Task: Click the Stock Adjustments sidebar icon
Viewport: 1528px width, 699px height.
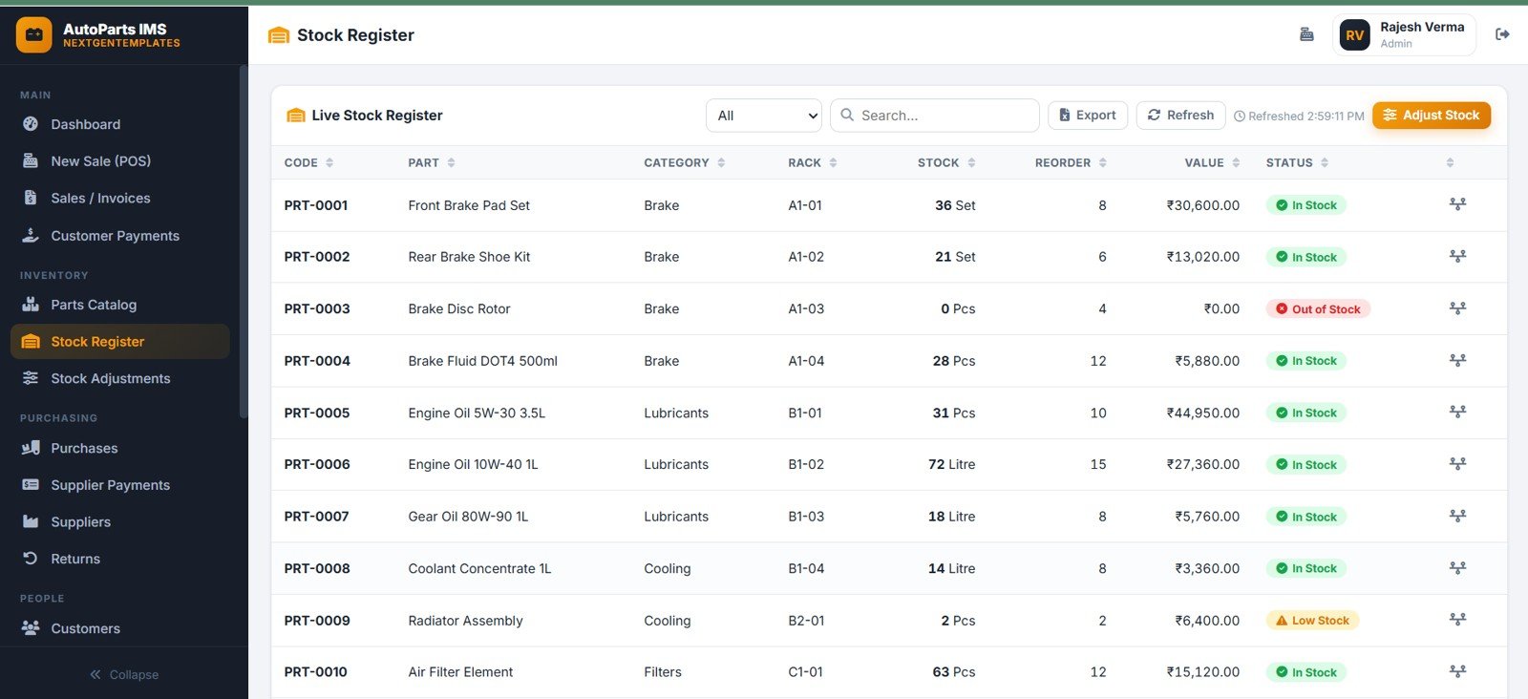Action: pos(31,378)
